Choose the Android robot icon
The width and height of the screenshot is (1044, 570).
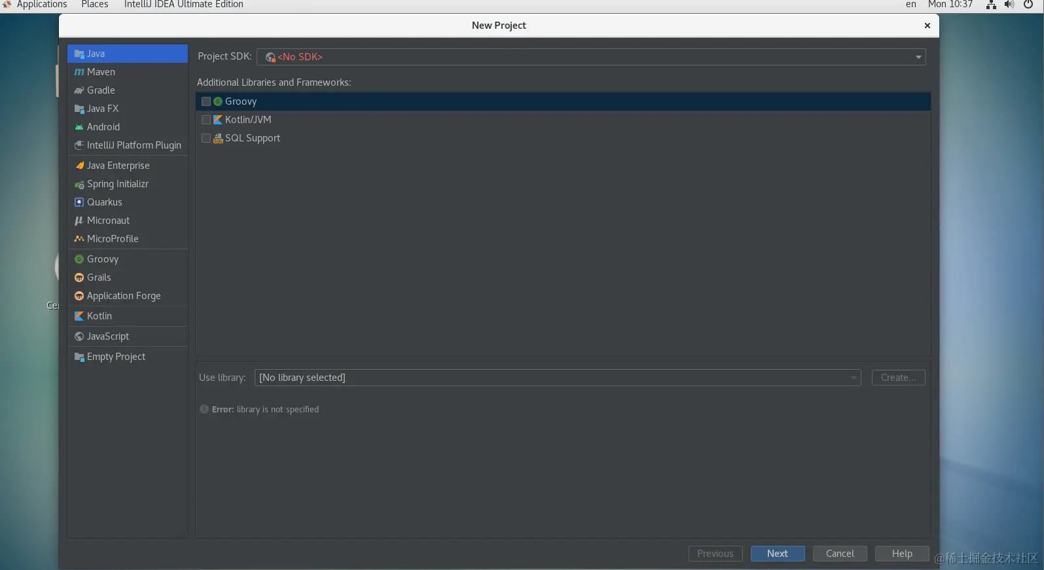[x=79, y=127]
